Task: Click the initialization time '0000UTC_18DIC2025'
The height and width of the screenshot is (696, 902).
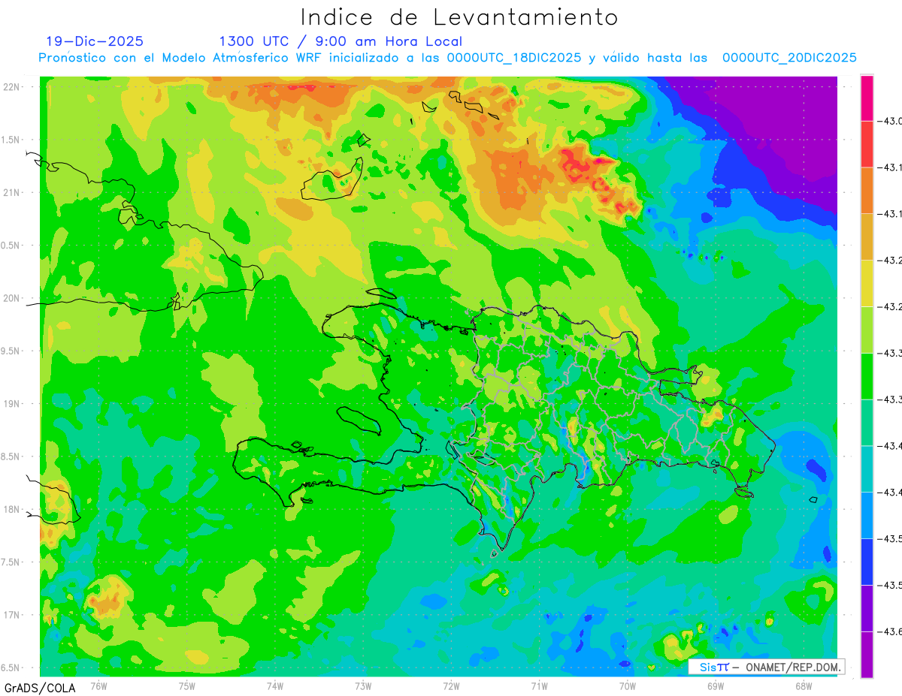Action: click(x=514, y=58)
